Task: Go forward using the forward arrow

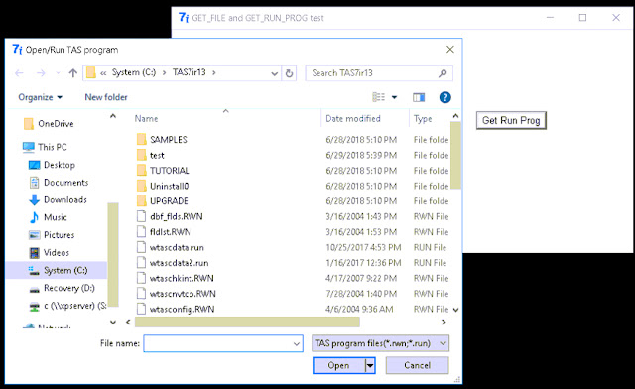Action: [41, 73]
